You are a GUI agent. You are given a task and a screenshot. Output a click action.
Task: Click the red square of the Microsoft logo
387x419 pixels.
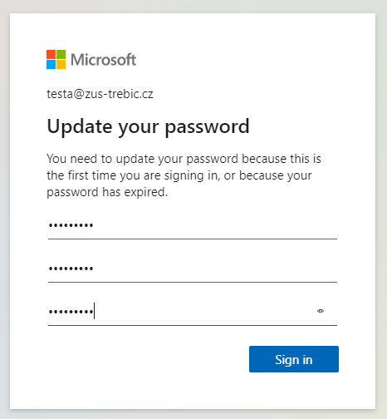[51, 54]
